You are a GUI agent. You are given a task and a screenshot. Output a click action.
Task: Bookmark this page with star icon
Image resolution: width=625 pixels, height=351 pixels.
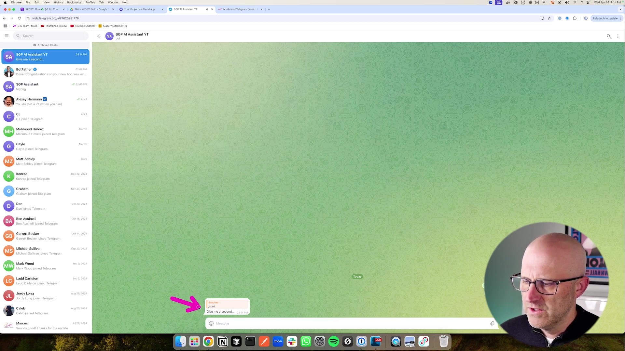click(x=549, y=18)
